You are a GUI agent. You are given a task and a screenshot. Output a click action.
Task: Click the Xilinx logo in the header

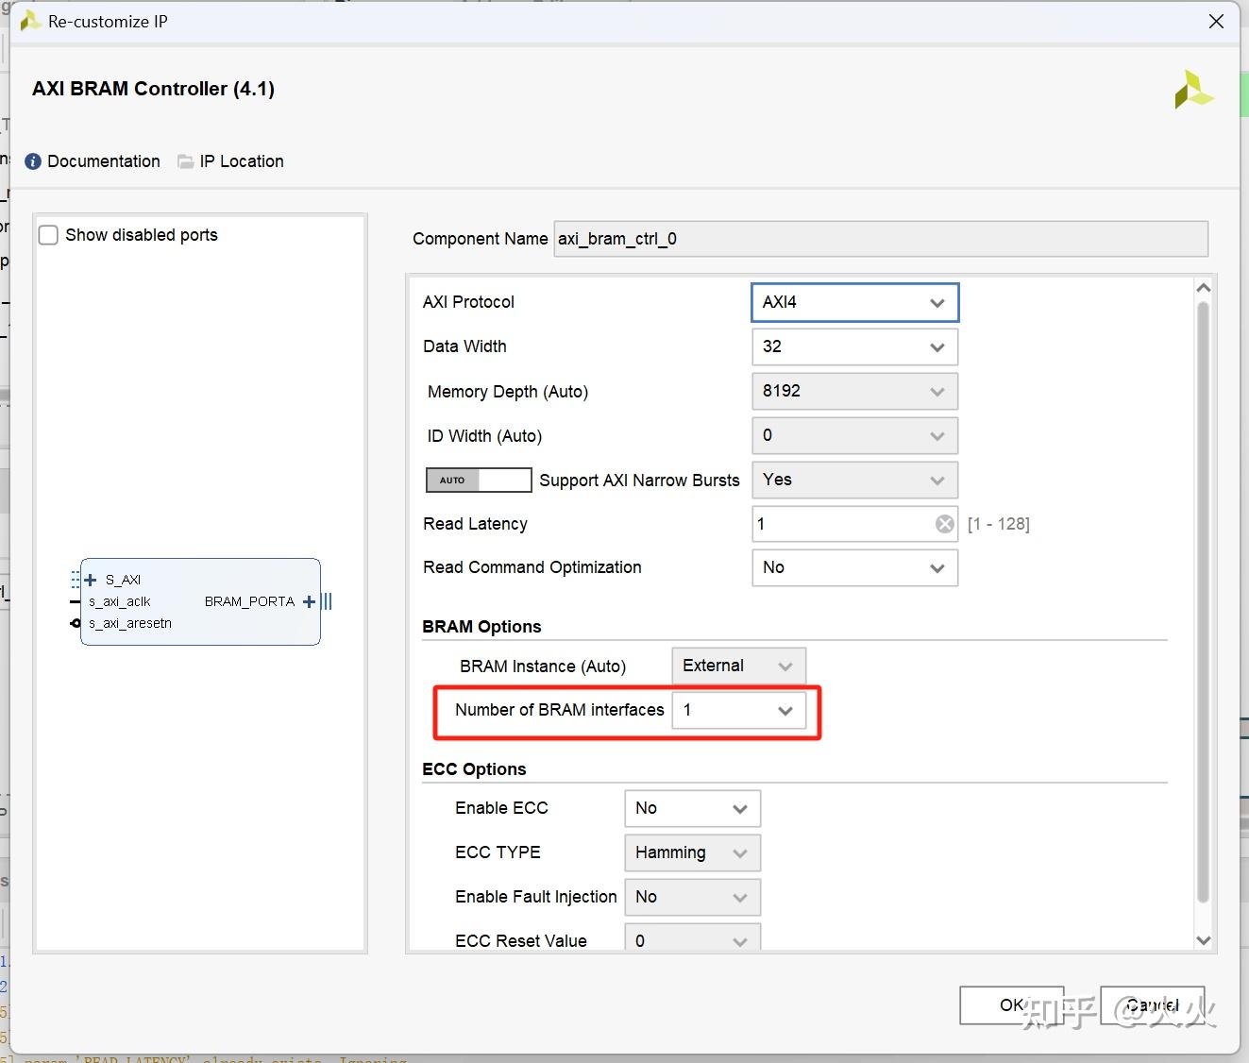(1193, 90)
